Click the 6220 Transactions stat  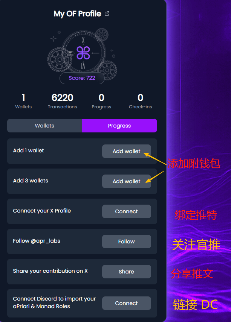point(62,101)
